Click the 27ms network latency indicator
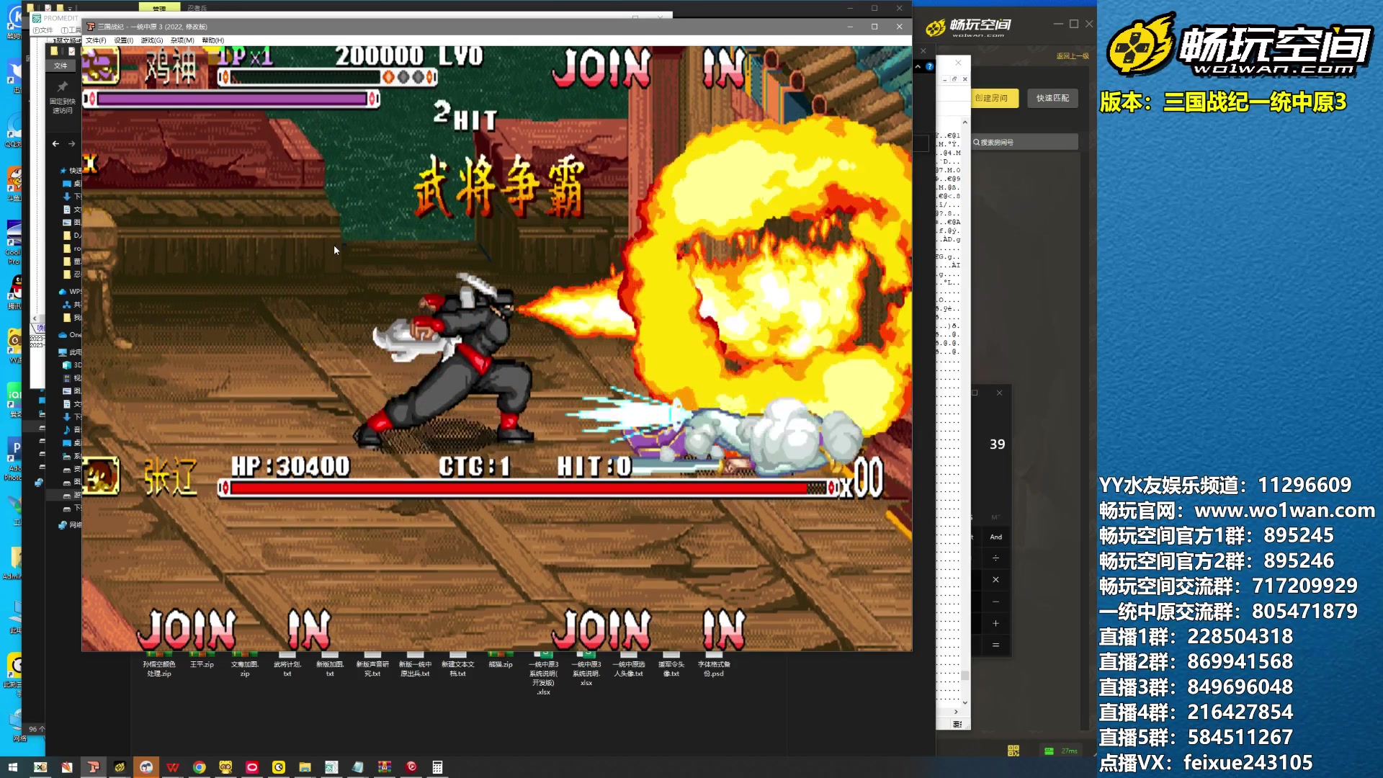 (x=1062, y=751)
